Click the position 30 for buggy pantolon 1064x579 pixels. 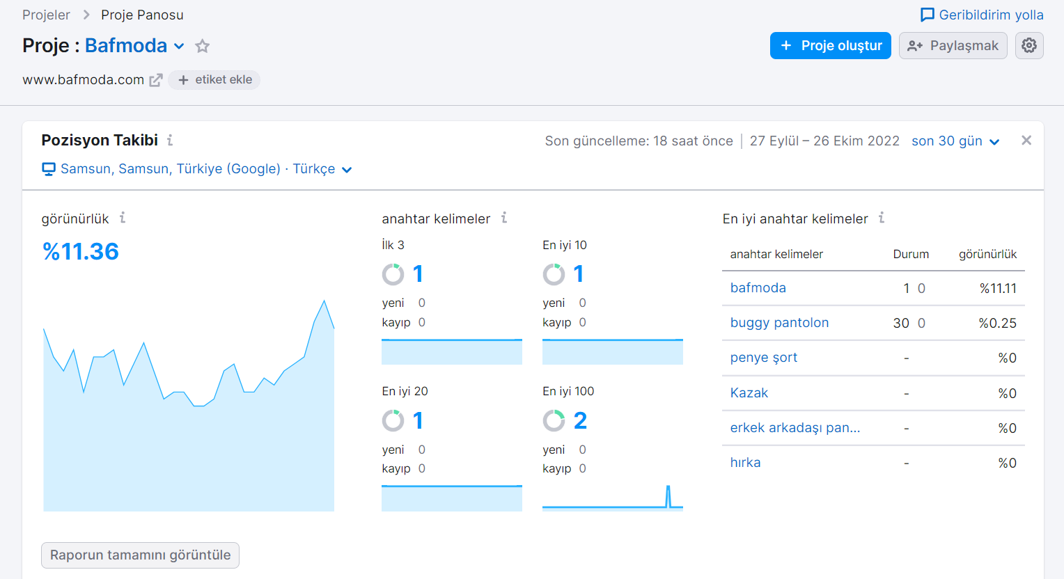click(x=901, y=323)
